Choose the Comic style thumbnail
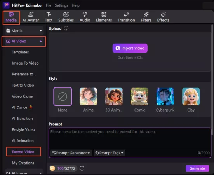 point(139,96)
